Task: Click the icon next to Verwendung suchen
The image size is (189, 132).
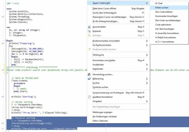Action: pos(89,74)
